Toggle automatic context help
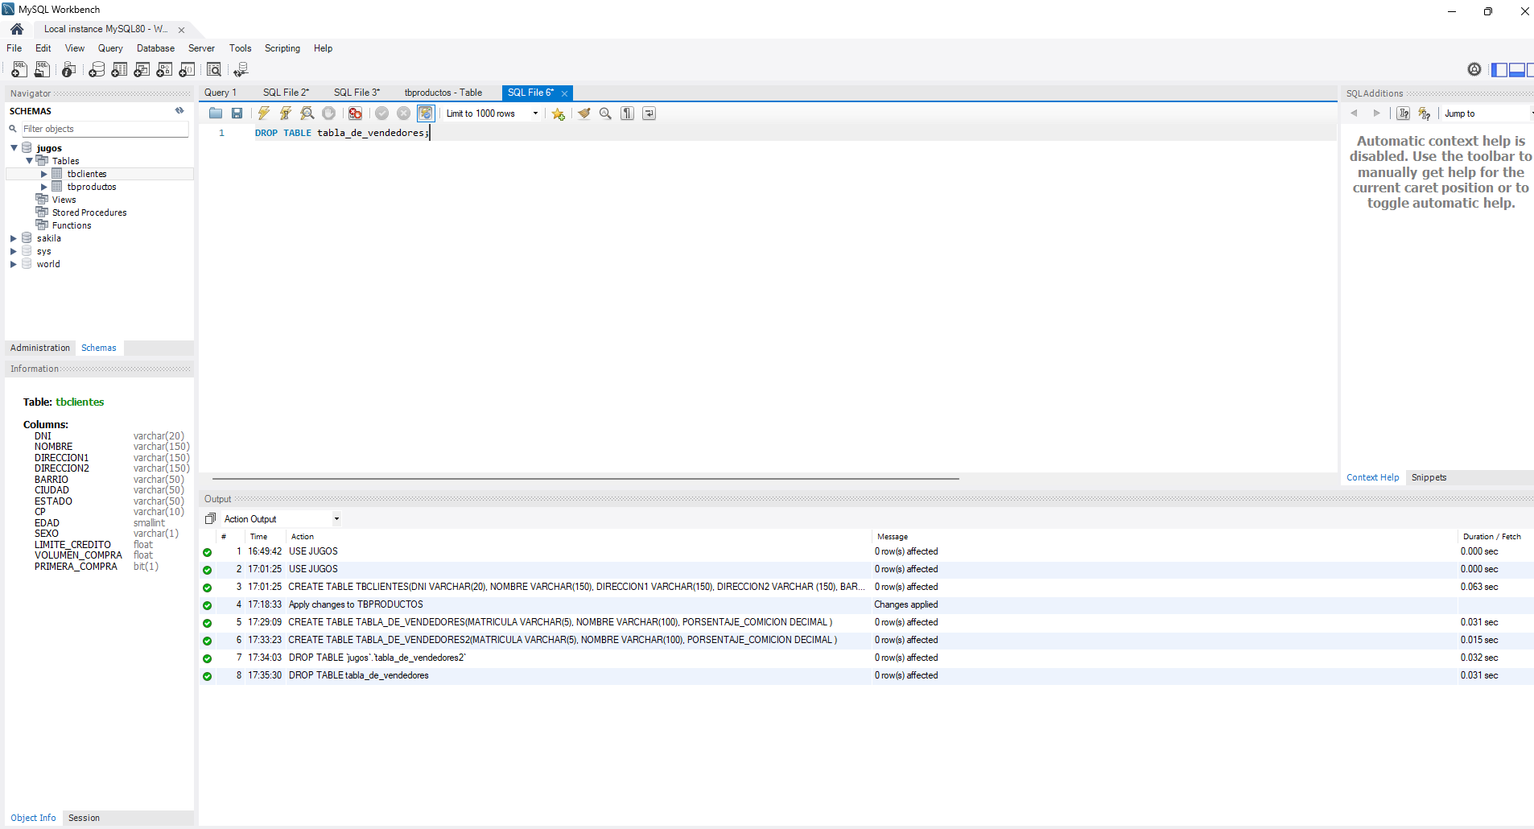1534x829 pixels. point(1425,113)
